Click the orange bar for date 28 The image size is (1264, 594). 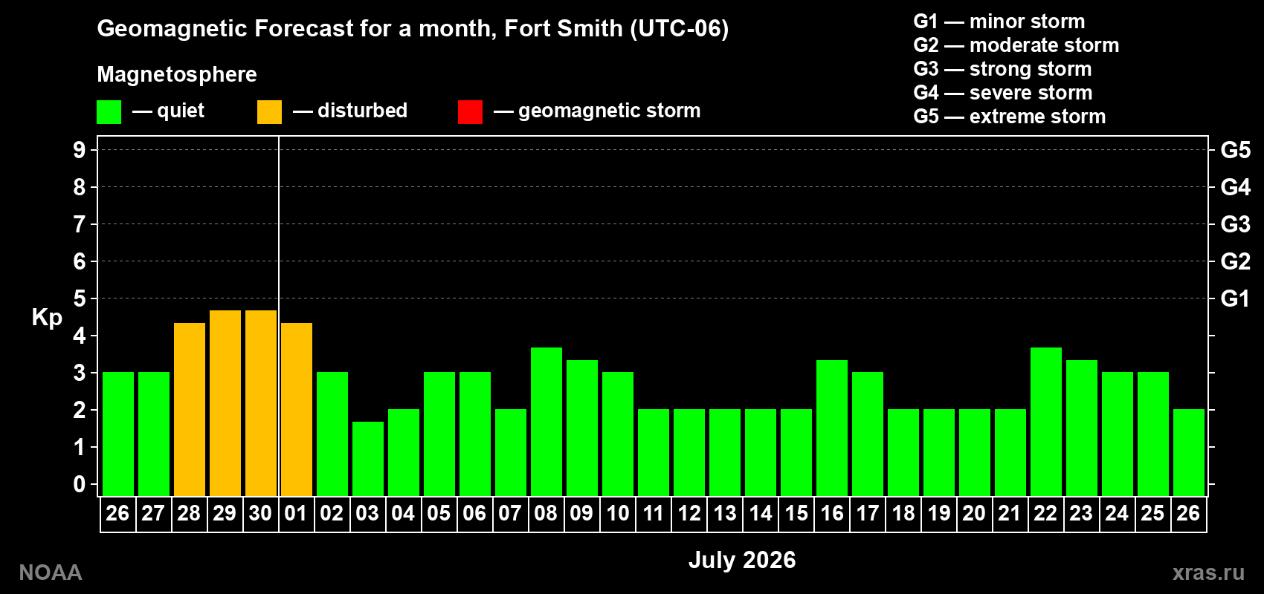(190, 409)
